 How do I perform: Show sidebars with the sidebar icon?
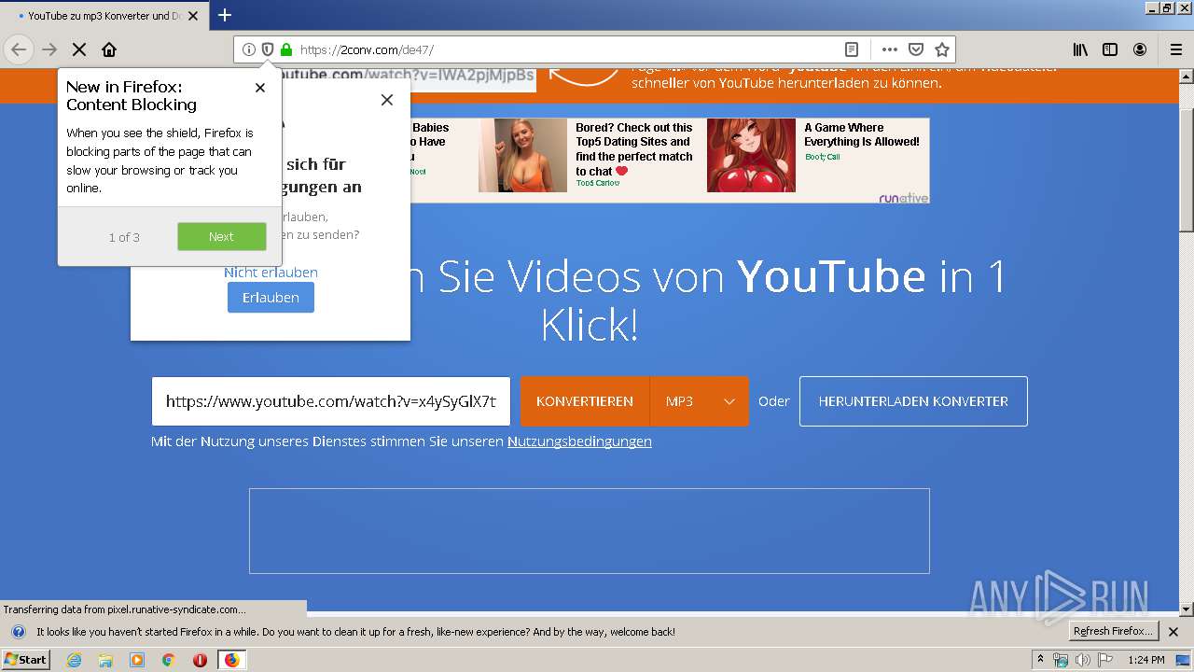pos(1110,49)
